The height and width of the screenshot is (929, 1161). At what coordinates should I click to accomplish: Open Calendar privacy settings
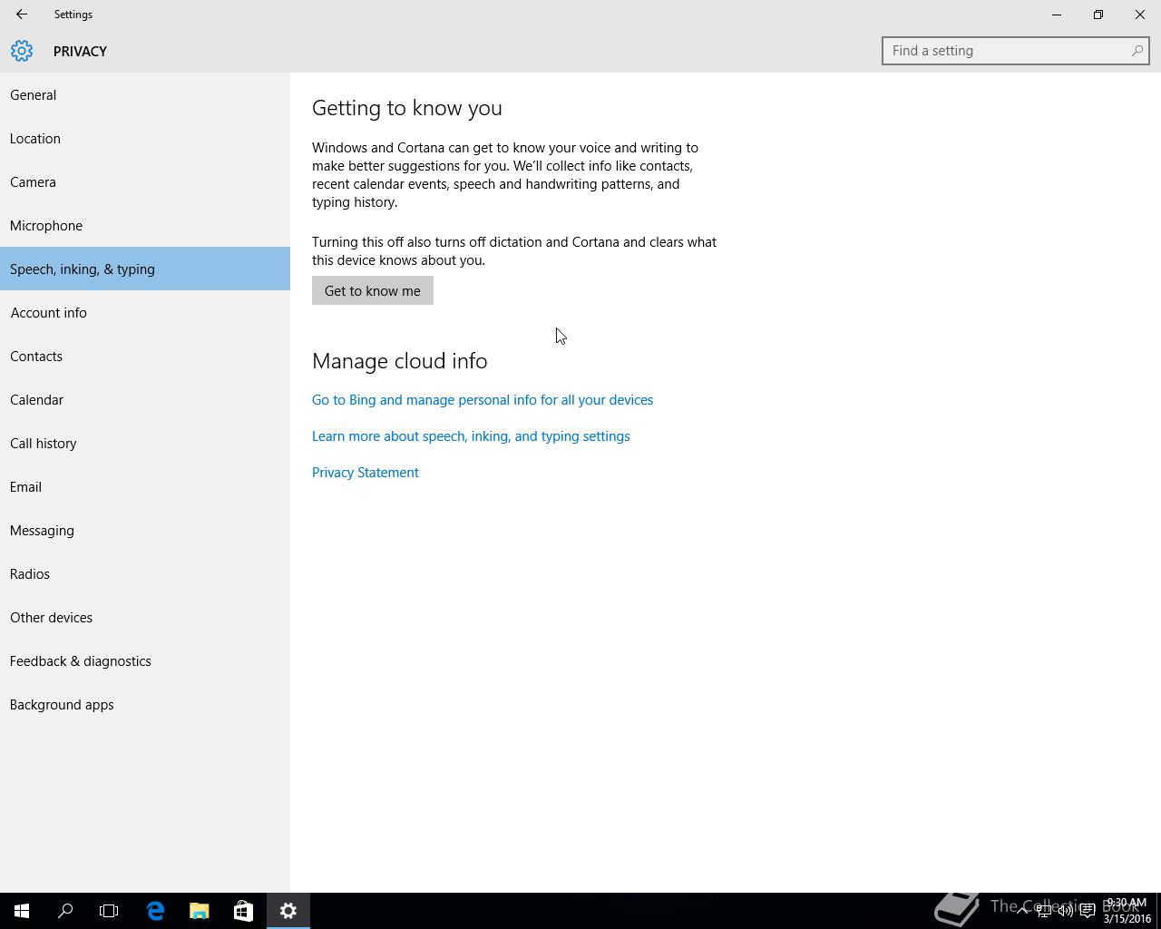point(145,399)
